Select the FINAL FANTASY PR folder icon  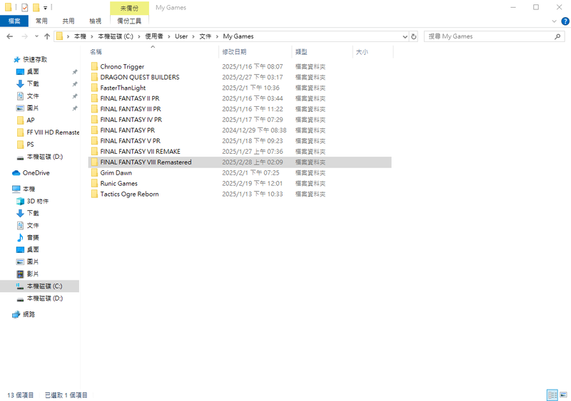click(95, 130)
